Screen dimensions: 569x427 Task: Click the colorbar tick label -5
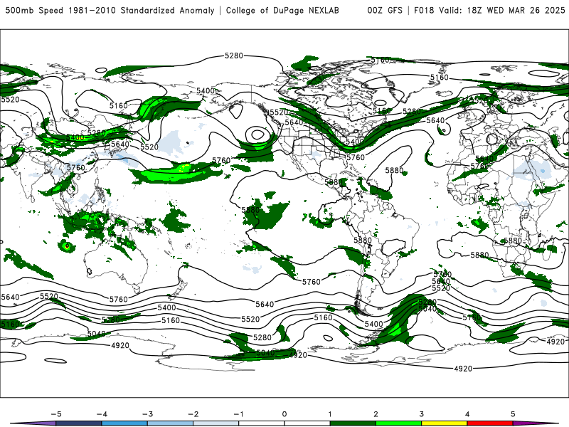[x=56, y=414]
